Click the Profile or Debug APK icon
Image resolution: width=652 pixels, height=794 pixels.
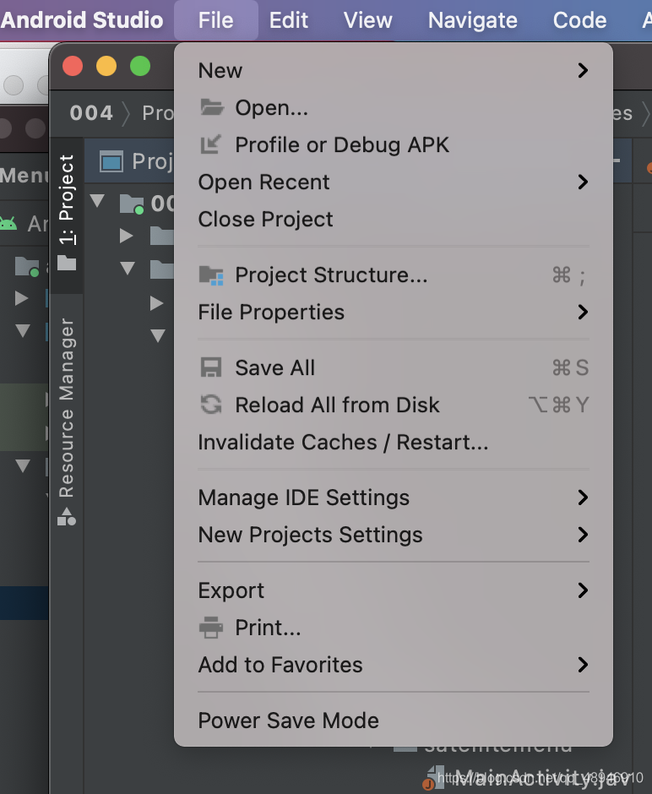tap(210, 144)
